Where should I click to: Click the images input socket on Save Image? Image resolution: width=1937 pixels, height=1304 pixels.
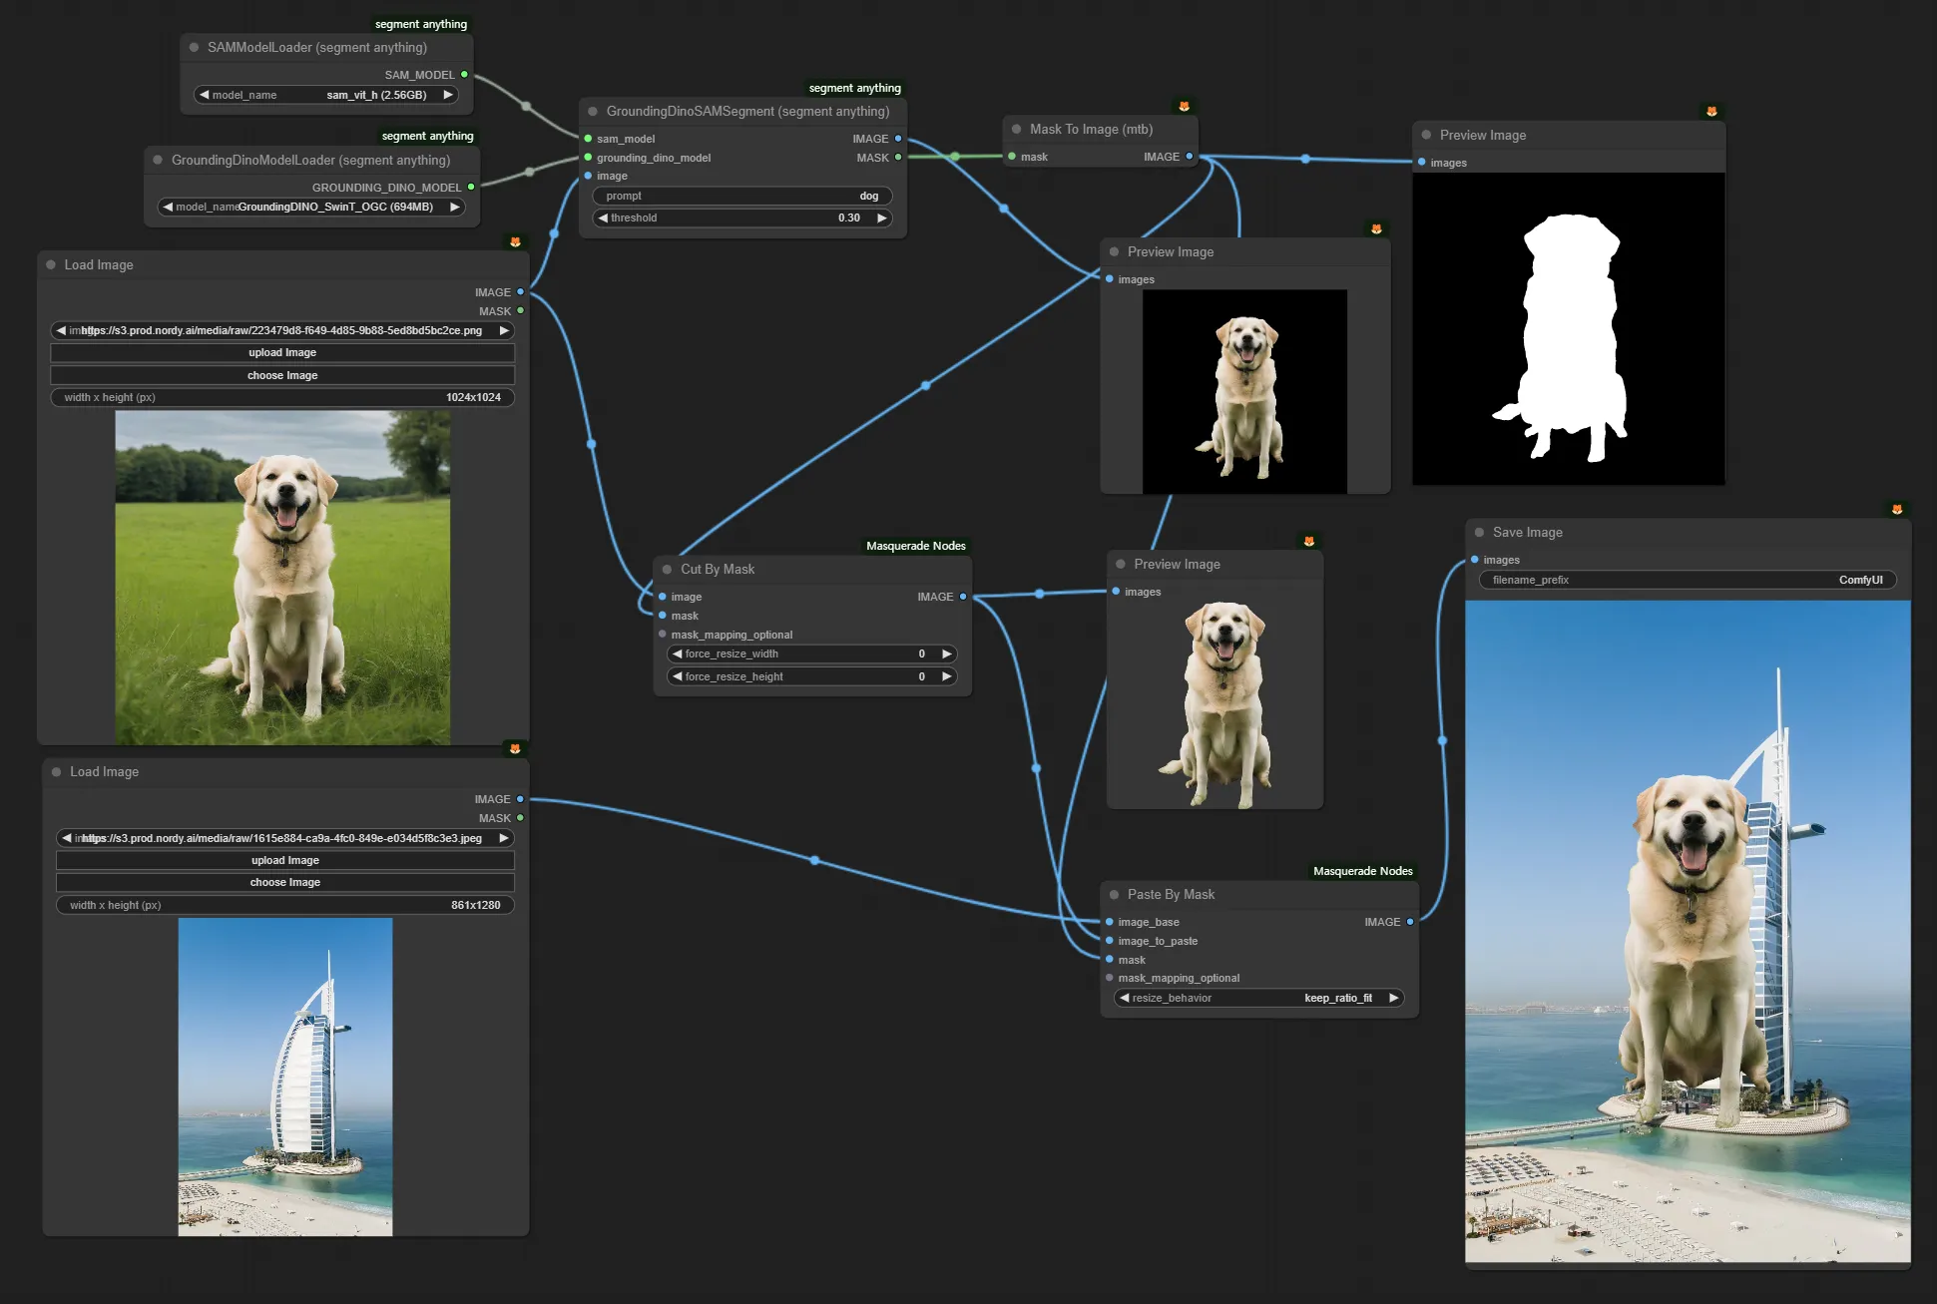[1475, 560]
